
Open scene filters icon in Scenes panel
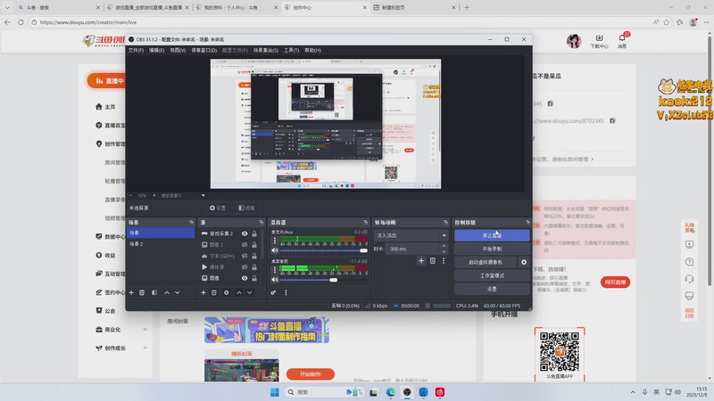click(154, 292)
